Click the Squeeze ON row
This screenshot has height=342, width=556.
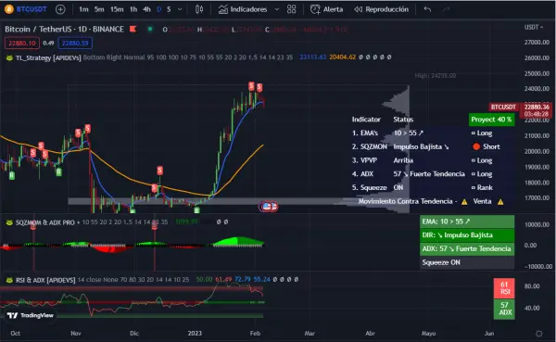coord(467,262)
